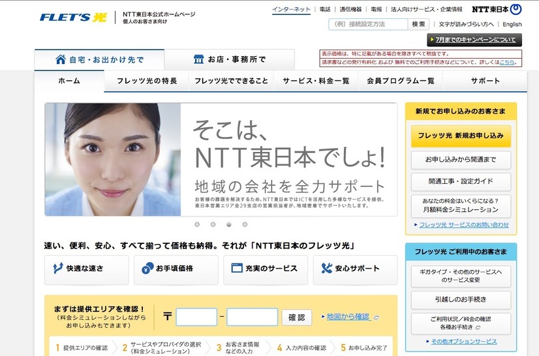This screenshot has width=539, height=356.
Task: Open the フレッツ光の特長 tab
Action: click(x=147, y=81)
